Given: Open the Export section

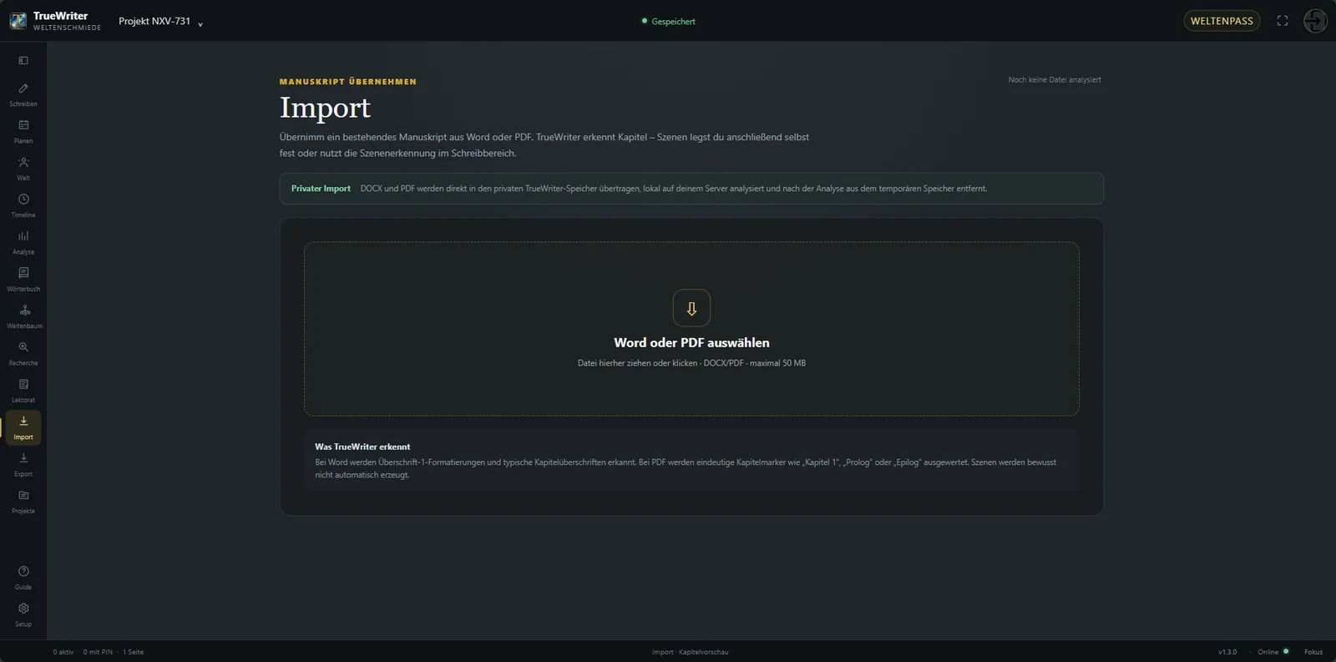Looking at the screenshot, I should click(x=23, y=464).
